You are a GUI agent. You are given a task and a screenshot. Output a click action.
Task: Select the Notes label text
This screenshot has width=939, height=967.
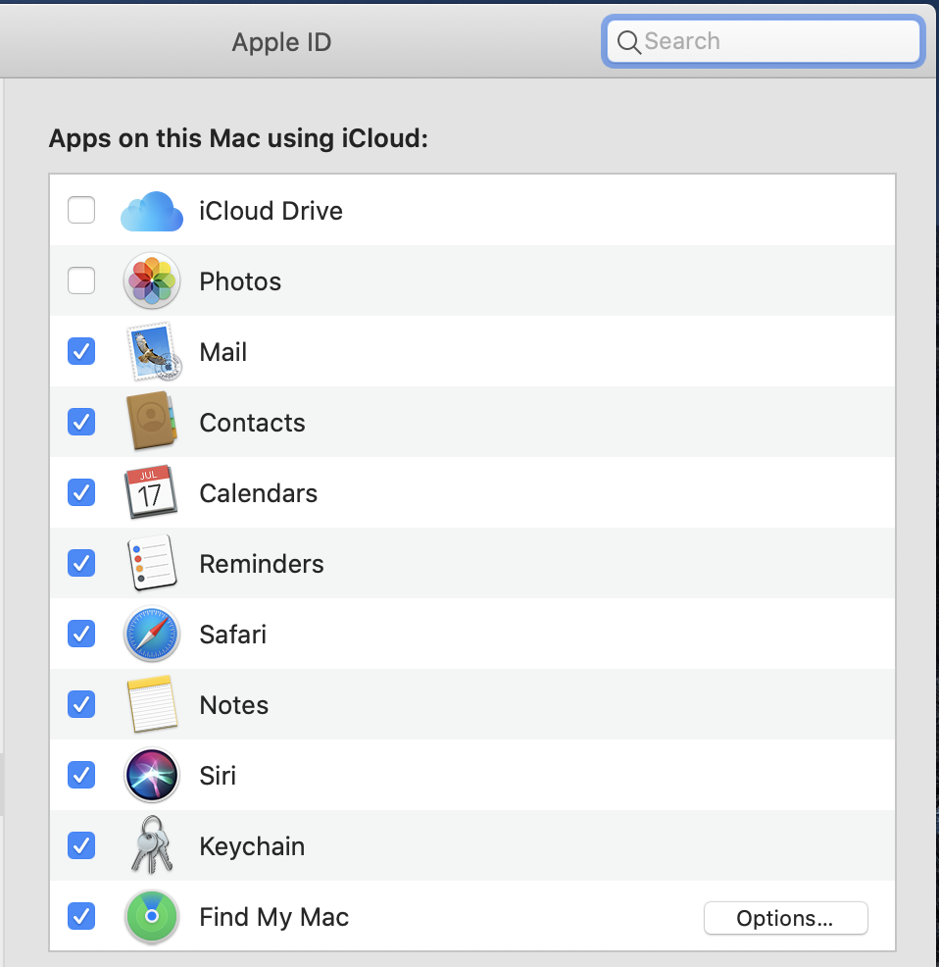click(x=233, y=705)
